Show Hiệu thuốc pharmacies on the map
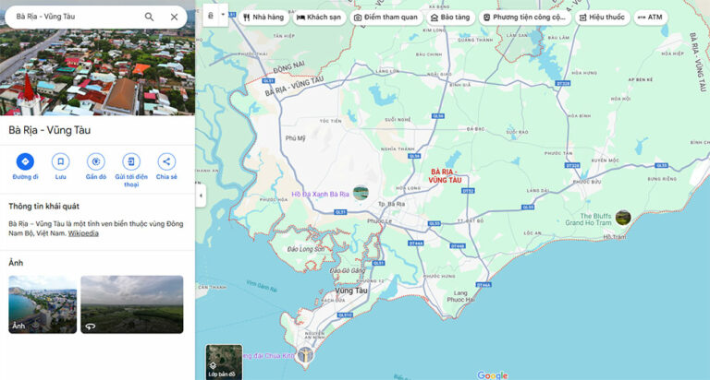The width and height of the screenshot is (710, 380). [x=601, y=17]
